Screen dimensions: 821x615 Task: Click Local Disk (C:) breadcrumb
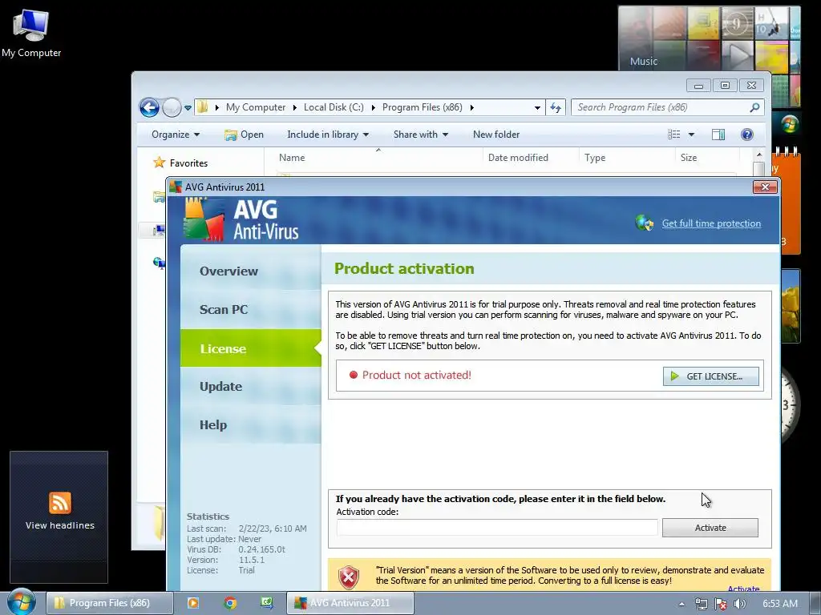pos(334,107)
